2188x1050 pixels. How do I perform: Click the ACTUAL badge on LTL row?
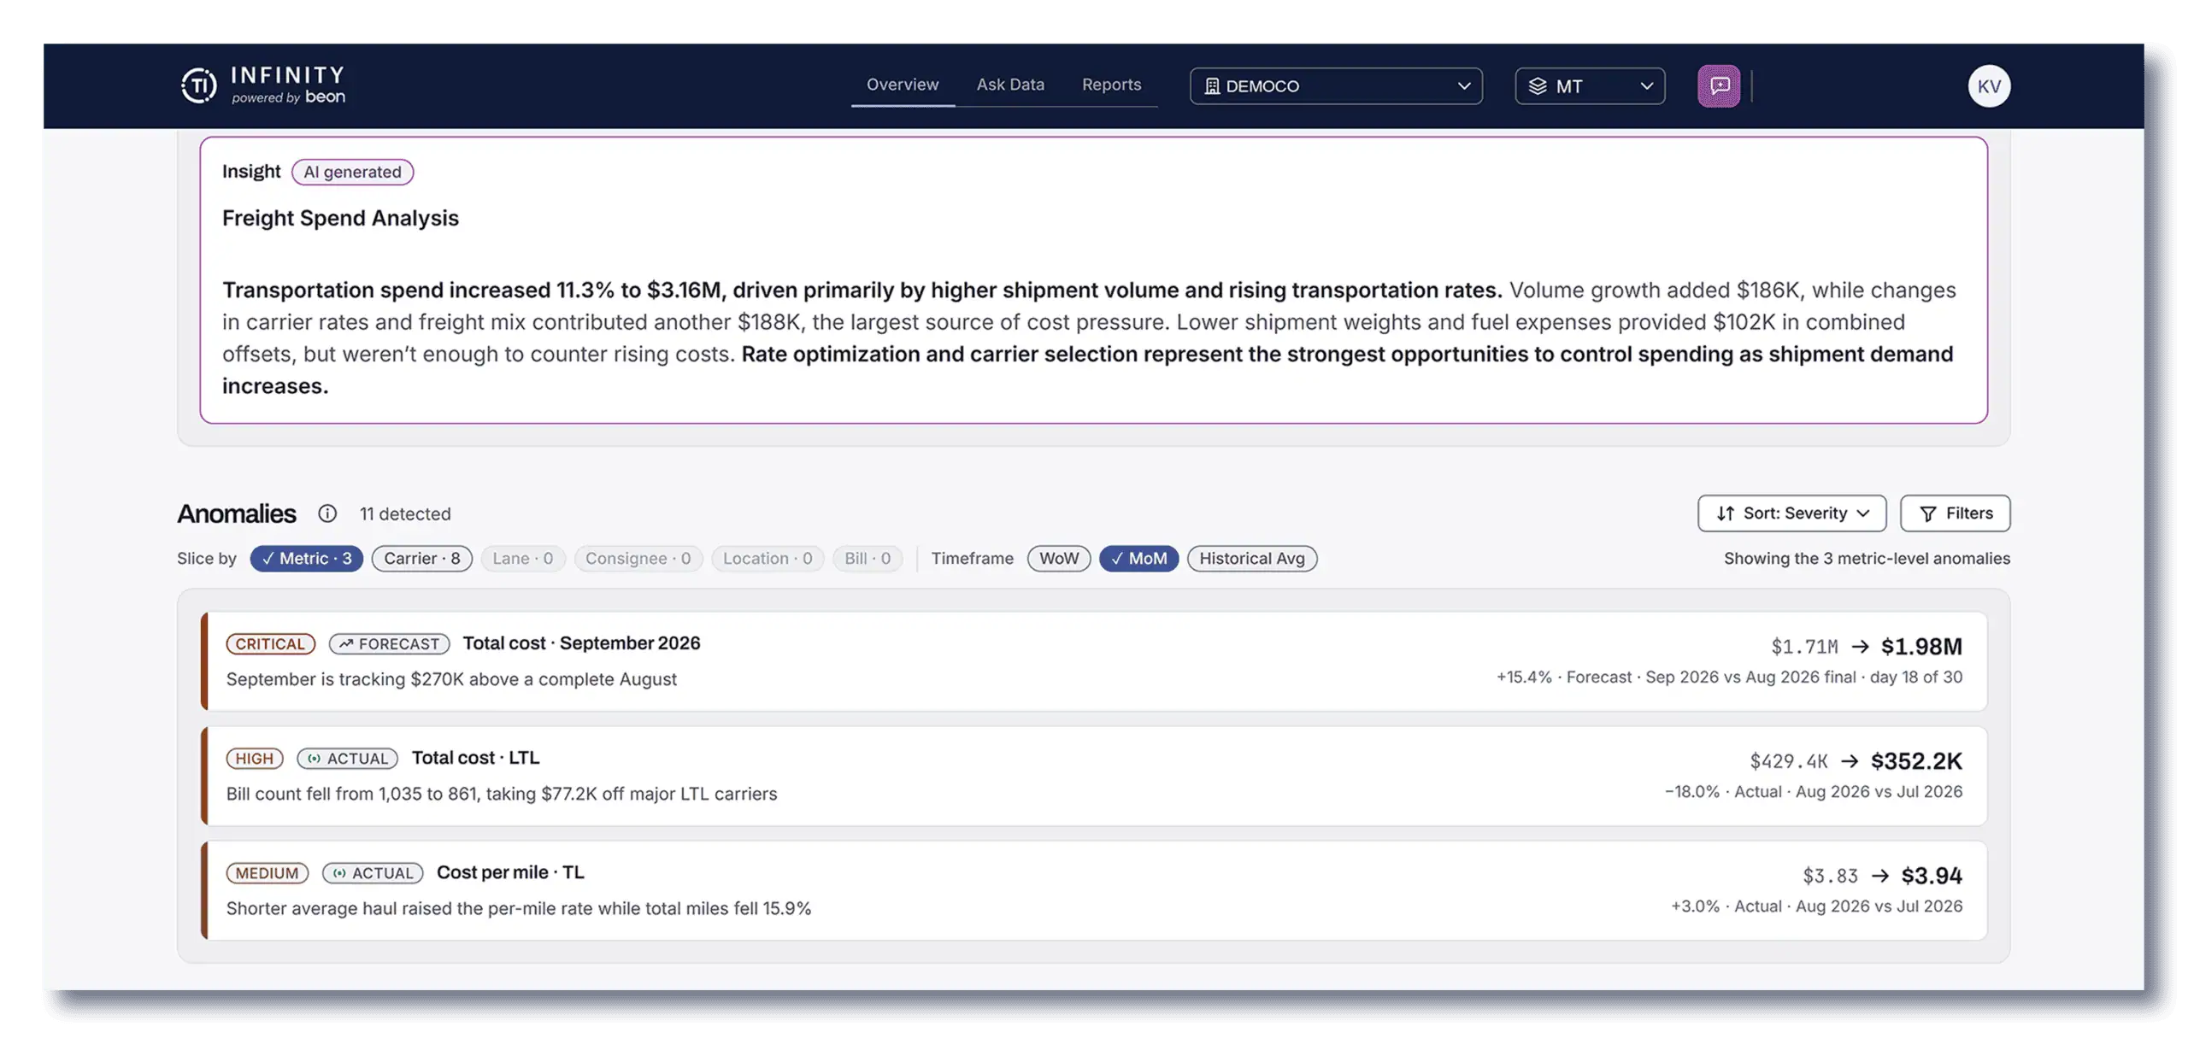(x=347, y=758)
